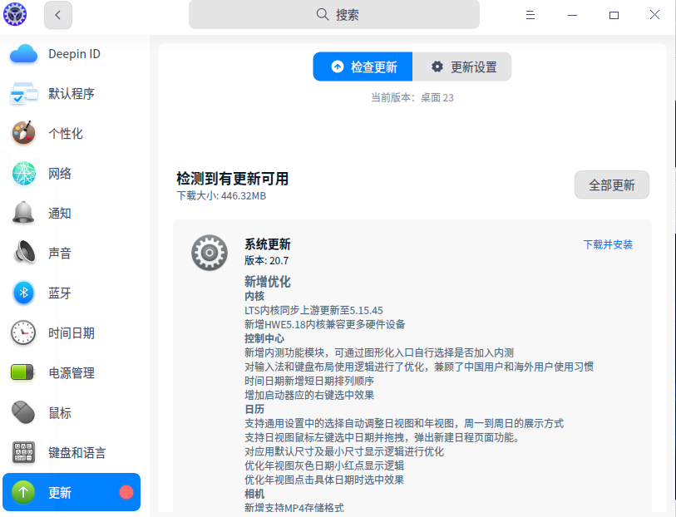The width and height of the screenshot is (676, 517).
Task: Open the 时间日期 date and time label
Action: click(x=72, y=333)
